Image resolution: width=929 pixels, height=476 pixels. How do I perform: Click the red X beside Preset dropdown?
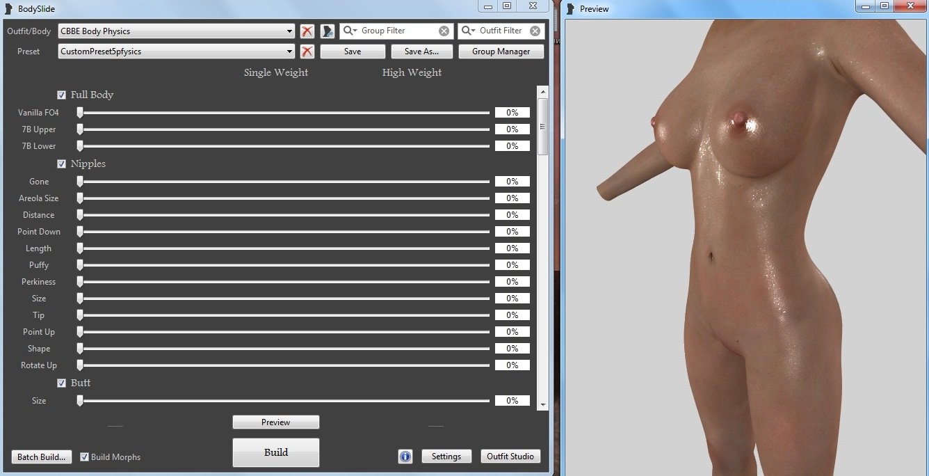pos(307,51)
